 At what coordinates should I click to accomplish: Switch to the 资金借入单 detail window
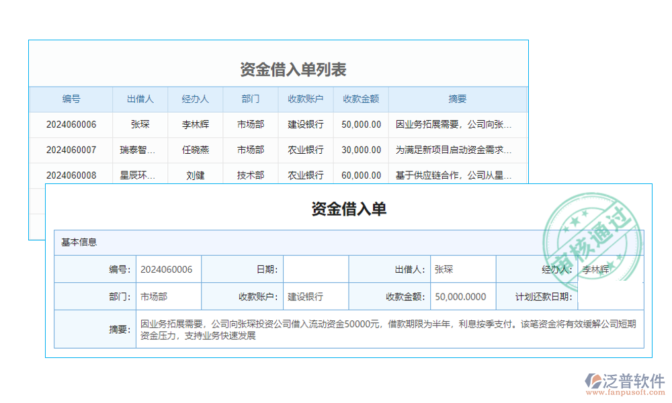349,209
